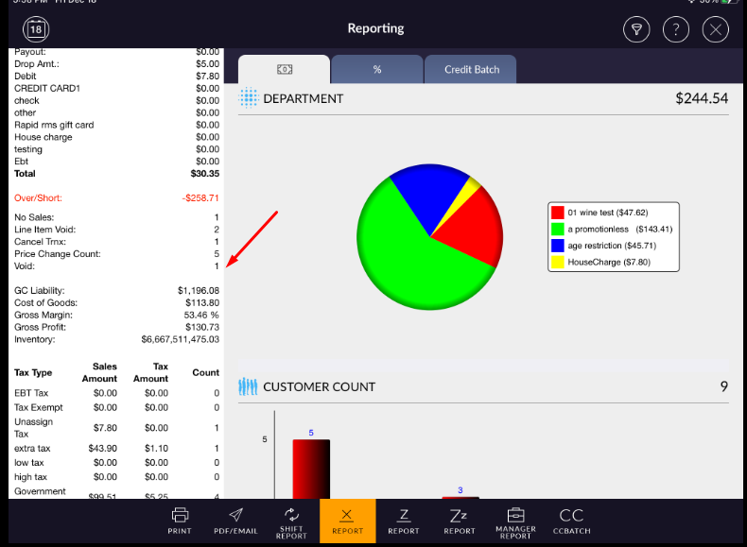Screen dimensions: 747x547
Task: Click the Department section header
Action: coord(303,98)
